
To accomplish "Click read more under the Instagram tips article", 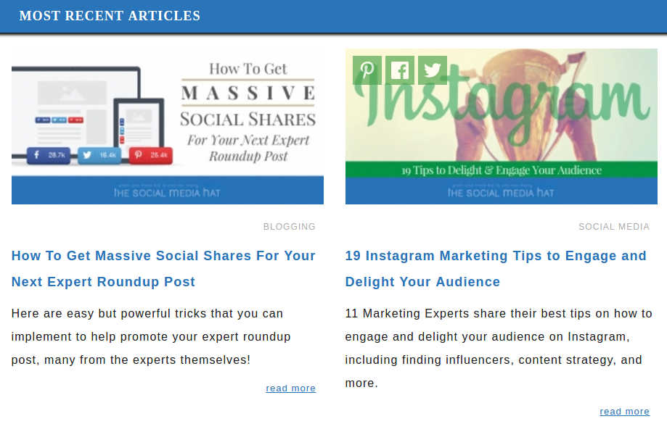I will click(624, 411).
